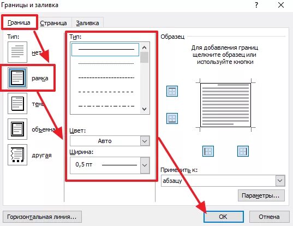This screenshot has height=226, width=293.
Task: Click the Авто color field
Action: coord(105,141)
